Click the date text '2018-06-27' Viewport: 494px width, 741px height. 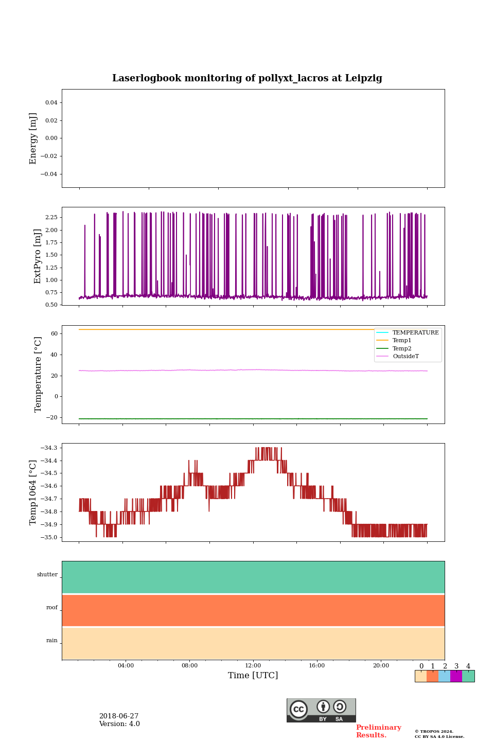tap(119, 716)
